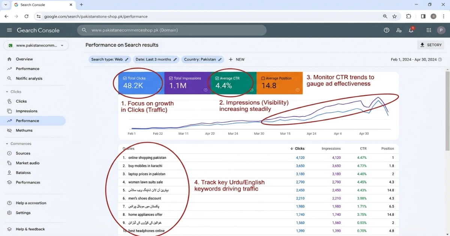Edit the Date: Last 3 months pencil
Image resolution: width=450 pixels, height=236 pixels.
[x=175, y=60]
